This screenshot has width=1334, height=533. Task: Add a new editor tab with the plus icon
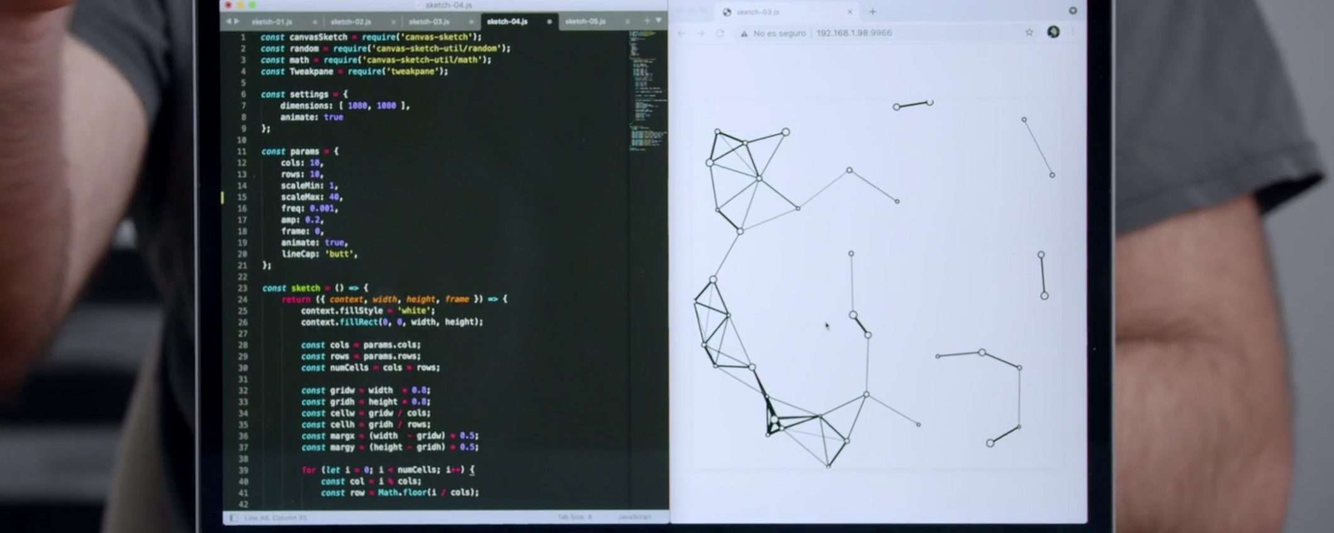(646, 21)
